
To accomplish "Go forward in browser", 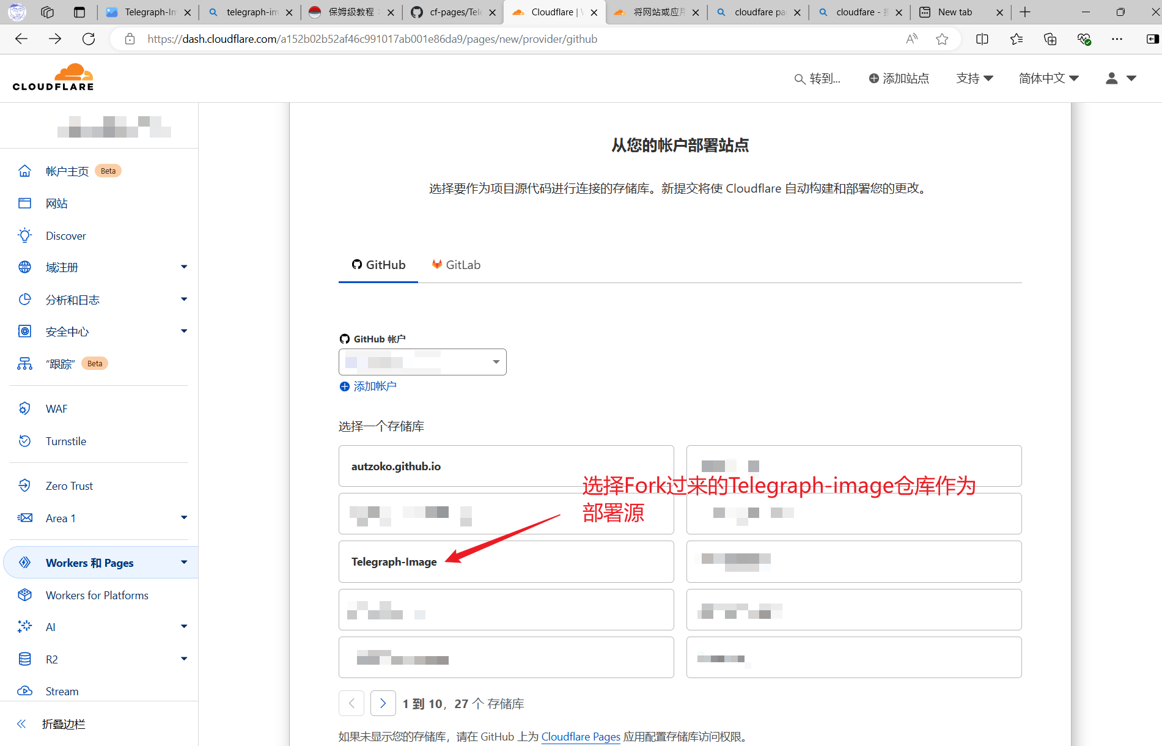I will (55, 39).
